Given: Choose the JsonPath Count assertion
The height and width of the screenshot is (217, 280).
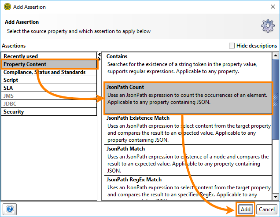Looking at the screenshot, I should click(x=188, y=99).
